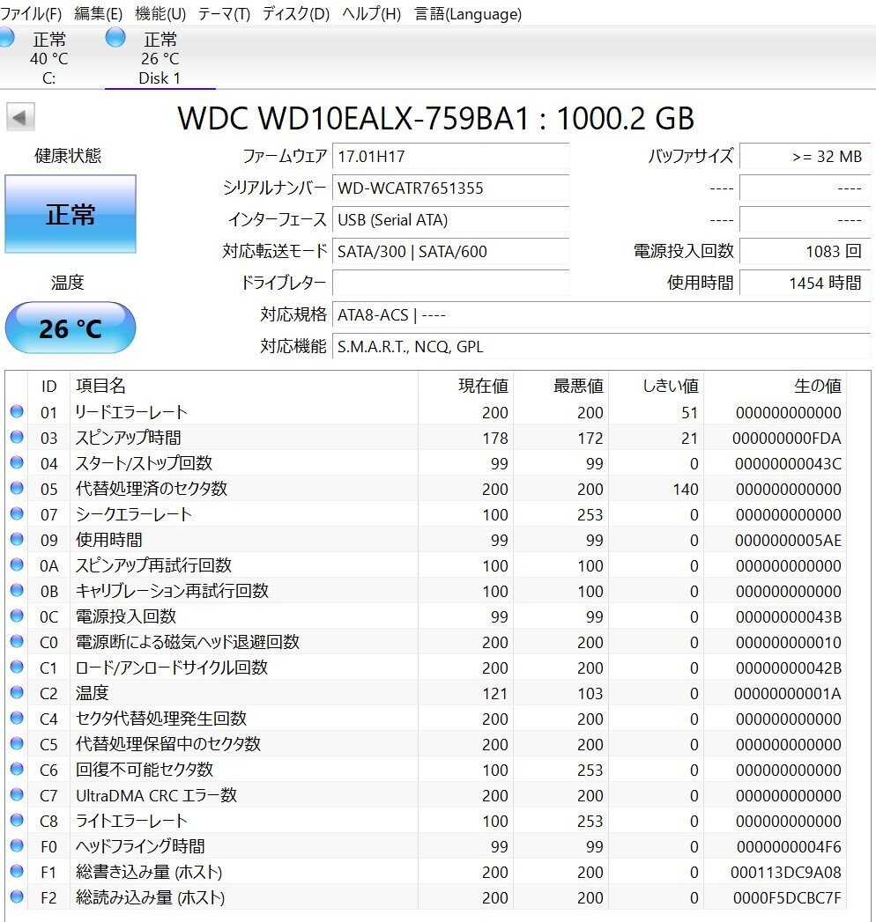Click status orb of リードエラーレート row
This screenshot has width=876, height=922.
[17, 411]
